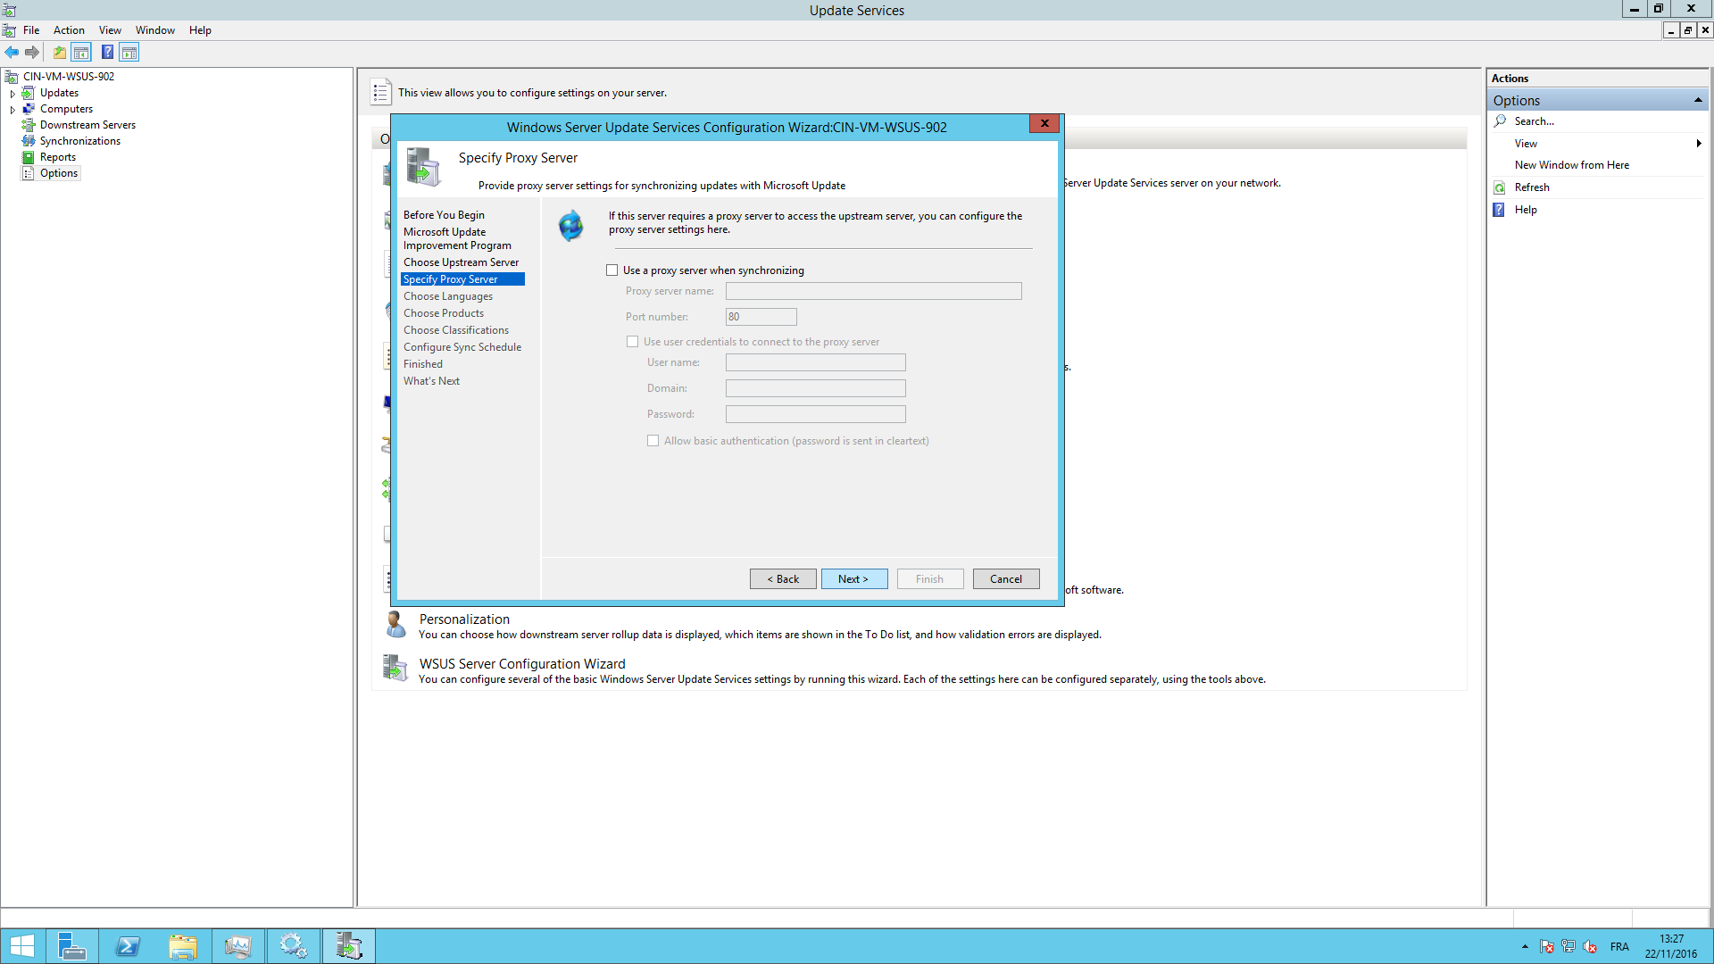Viewport: 1714px width, 964px height.
Task: Select Choose Products wizard step
Action: (443, 313)
